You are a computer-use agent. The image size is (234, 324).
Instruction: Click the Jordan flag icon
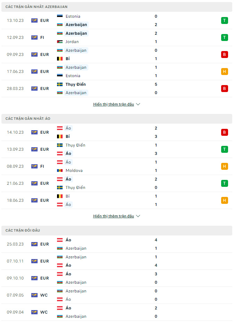[60, 42]
